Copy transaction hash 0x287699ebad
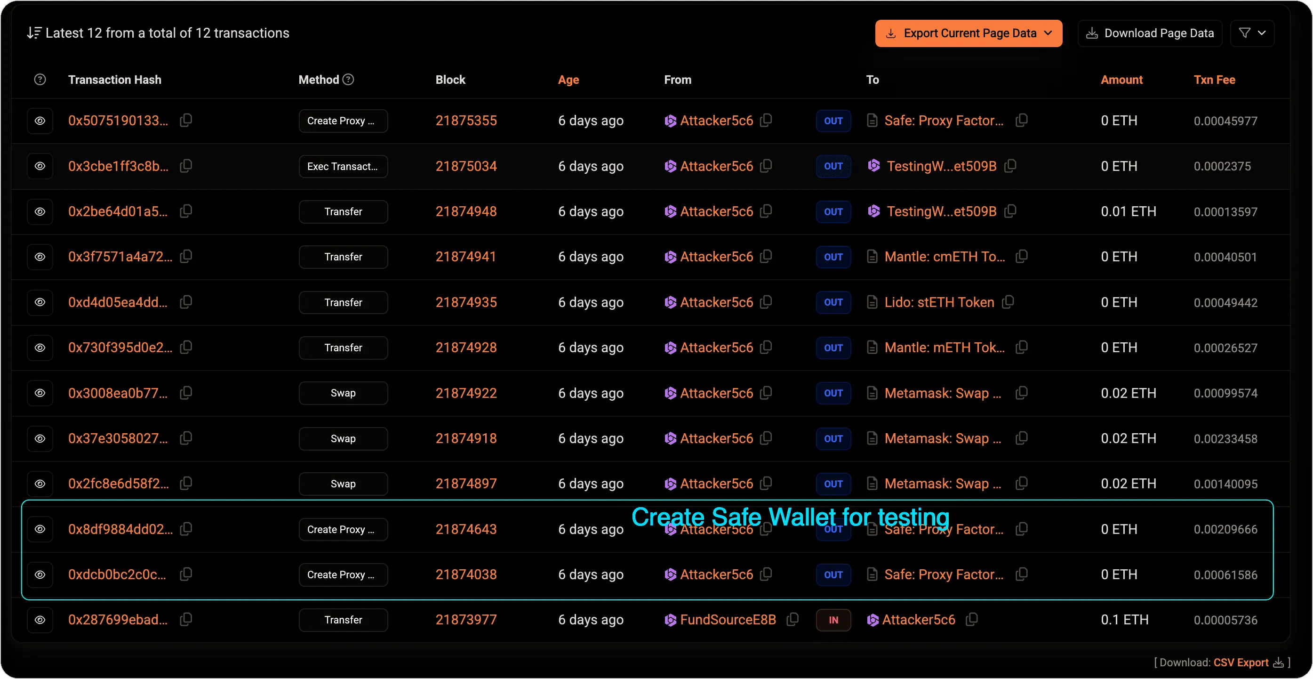 [186, 620]
